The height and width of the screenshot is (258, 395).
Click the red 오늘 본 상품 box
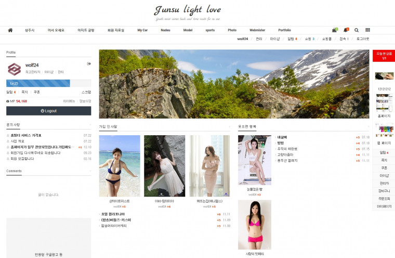pos(384,56)
